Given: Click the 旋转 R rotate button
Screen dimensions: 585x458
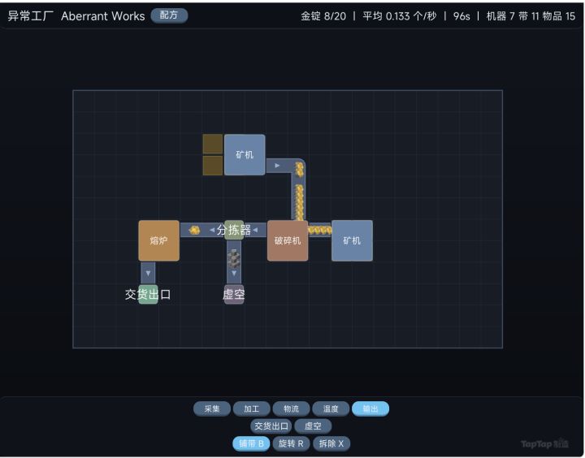Looking at the screenshot, I should 291,443.
